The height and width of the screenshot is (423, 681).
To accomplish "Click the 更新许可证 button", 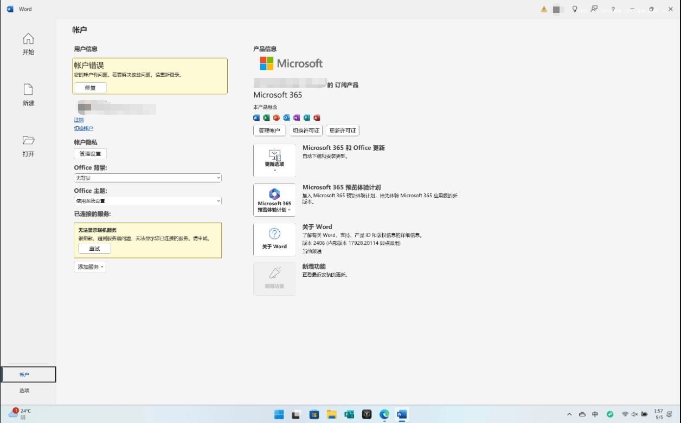I will (343, 131).
